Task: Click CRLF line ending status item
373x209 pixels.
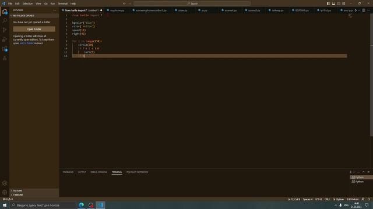Action: coord(327,199)
